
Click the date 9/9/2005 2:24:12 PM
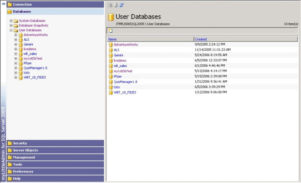210,44
